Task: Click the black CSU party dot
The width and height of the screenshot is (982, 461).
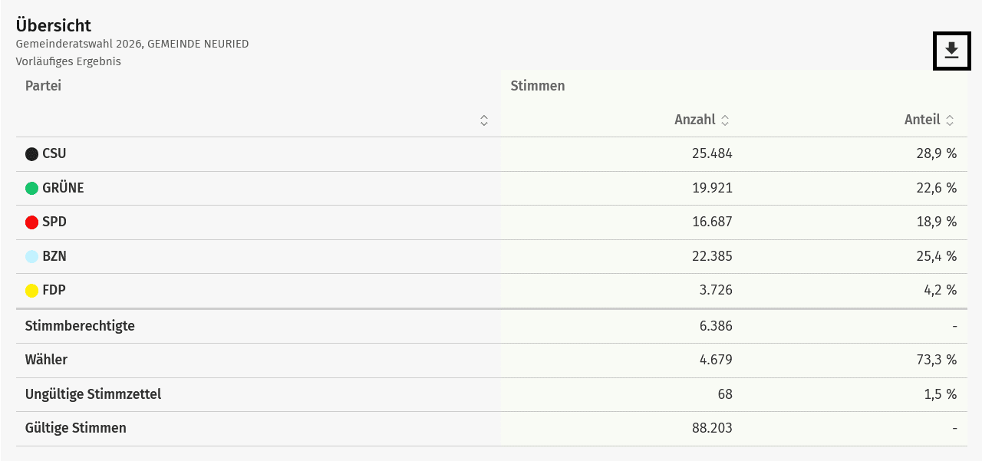Action: click(31, 154)
